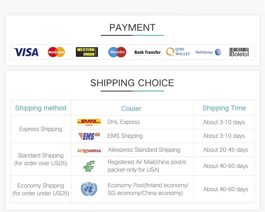Screen dimensions: 265x212
Task: Click the Shipping Time column header
Action: click(x=224, y=108)
